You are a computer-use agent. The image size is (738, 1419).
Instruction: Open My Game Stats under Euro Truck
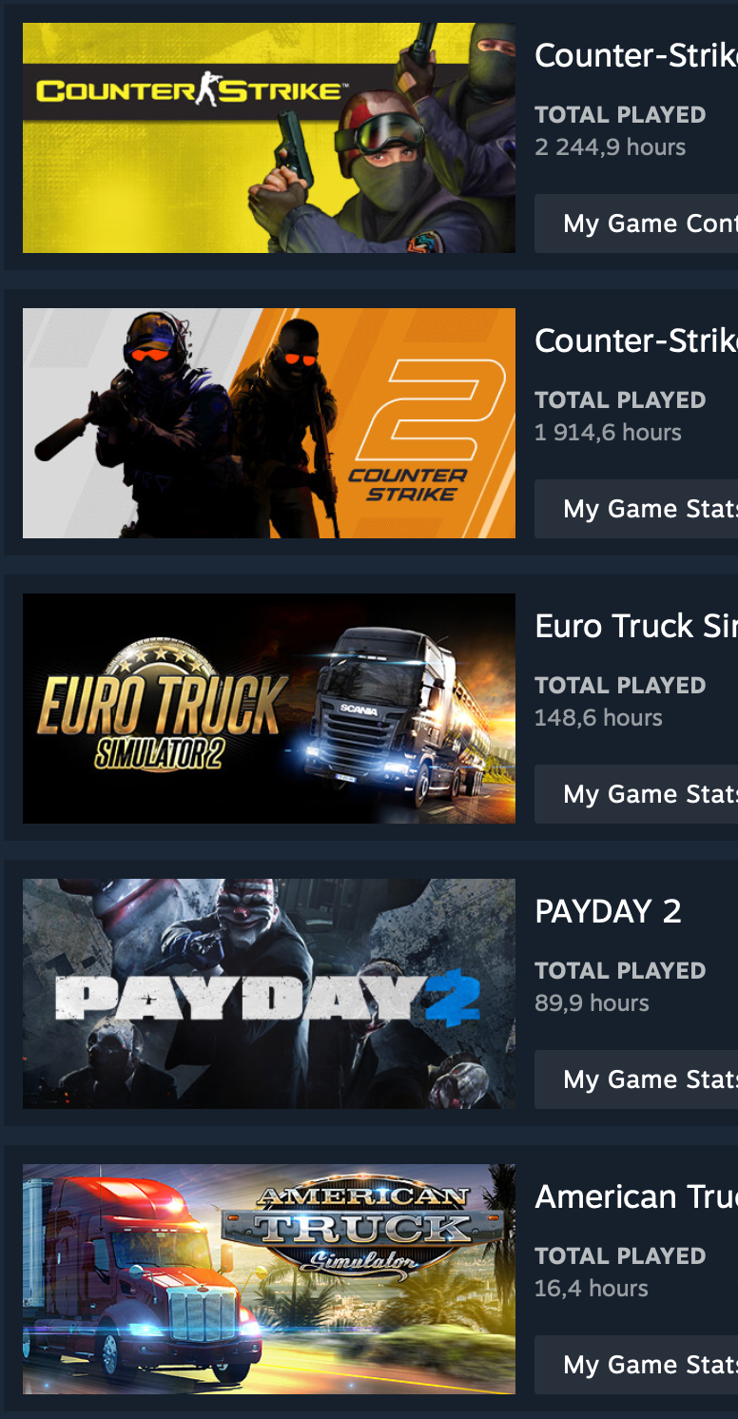636,794
